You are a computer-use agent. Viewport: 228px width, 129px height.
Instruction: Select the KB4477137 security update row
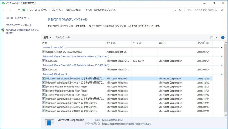coord(75,83)
